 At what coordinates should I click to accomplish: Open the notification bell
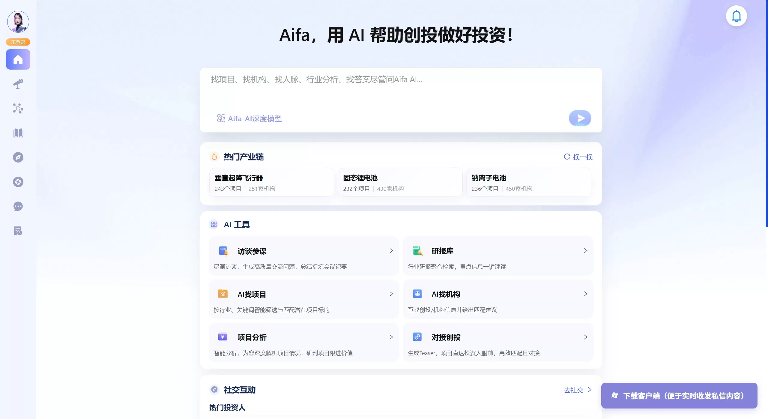tap(736, 16)
